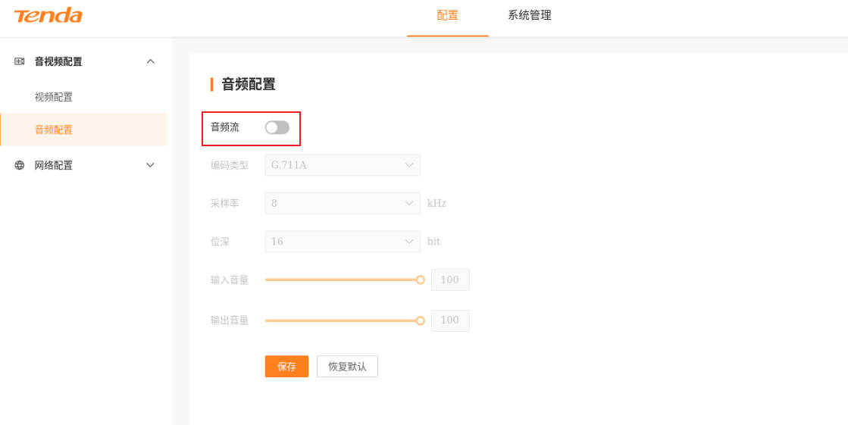Viewport: 848px width, 425px height.
Task: Click the 输入音量 slider handle
Action: [421, 280]
